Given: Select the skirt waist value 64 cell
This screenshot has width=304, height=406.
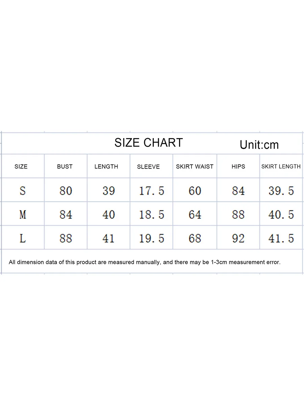Looking at the screenshot, I should click(195, 215).
